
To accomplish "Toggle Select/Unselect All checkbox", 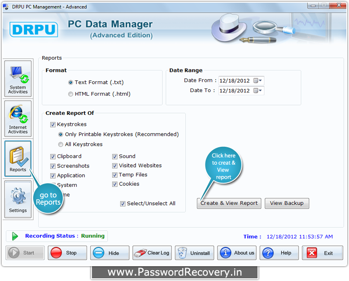I will 122,204.
